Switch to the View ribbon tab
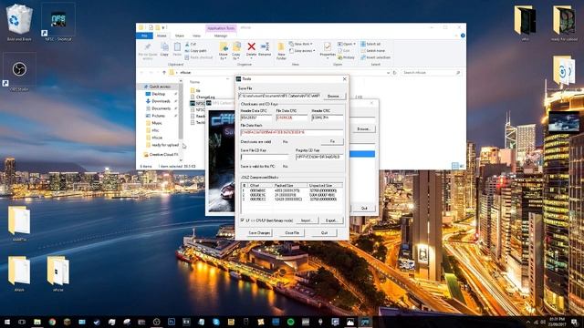Viewport: 584px width, 328px height. [x=196, y=36]
